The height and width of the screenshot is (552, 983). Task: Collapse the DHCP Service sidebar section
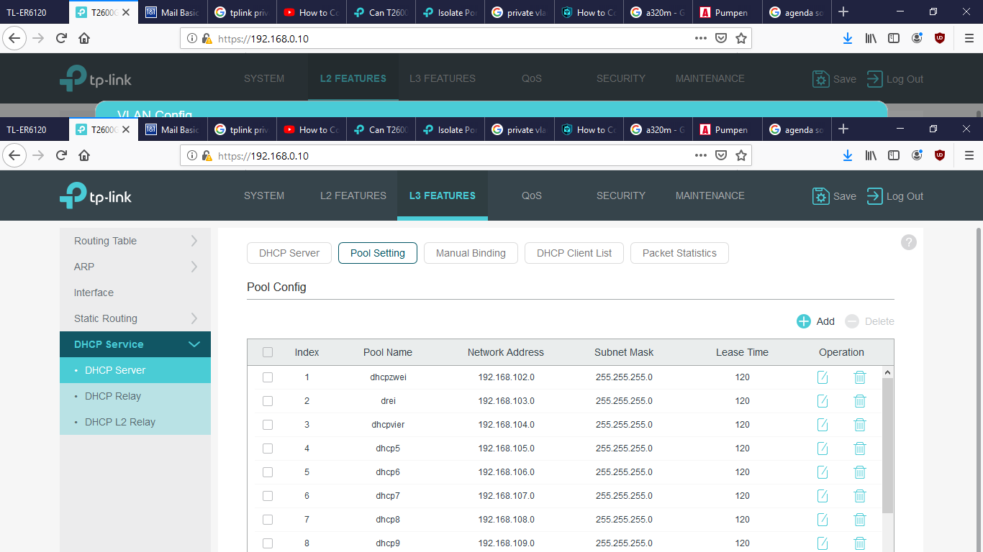[135, 344]
